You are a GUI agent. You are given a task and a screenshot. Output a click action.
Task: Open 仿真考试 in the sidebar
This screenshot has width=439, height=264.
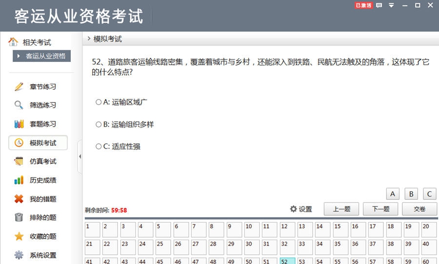(x=43, y=161)
